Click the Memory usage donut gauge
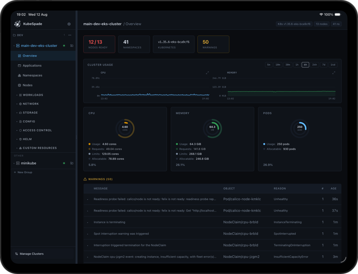Image resolution: width=358 pixels, height=274 pixels. click(212, 128)
